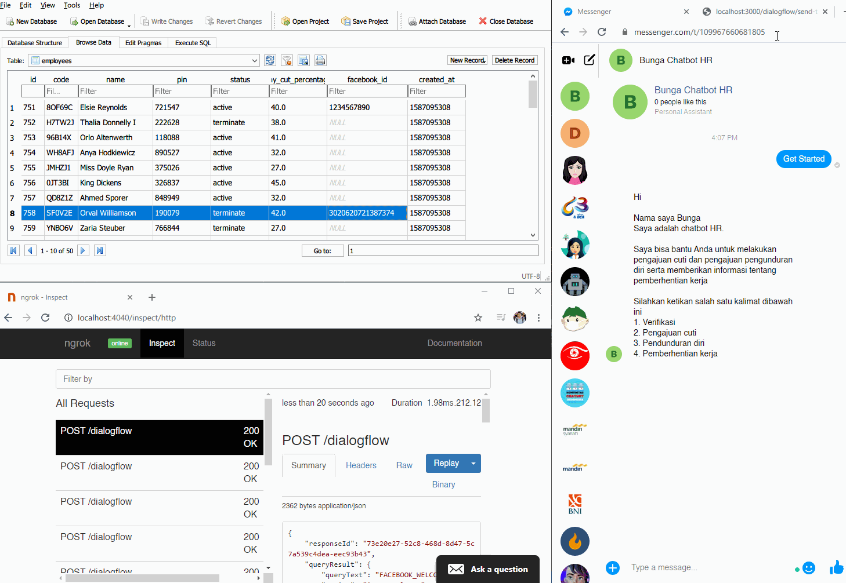
Task: Switch to Execute SQL tab
Action: point(193,43)
